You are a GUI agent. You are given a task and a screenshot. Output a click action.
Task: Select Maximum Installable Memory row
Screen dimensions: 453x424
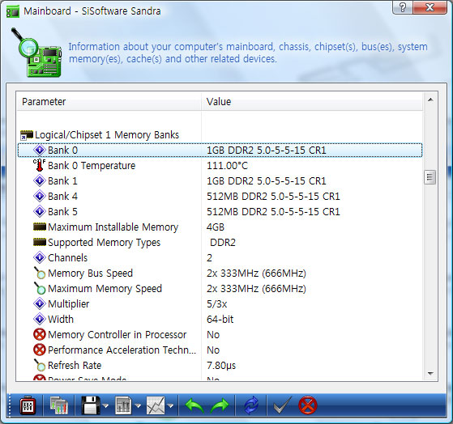pos(220,227)
